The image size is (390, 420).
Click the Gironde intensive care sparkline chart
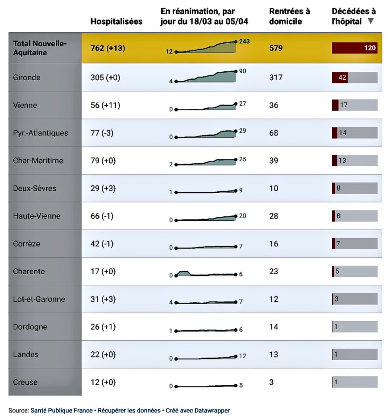tap(206, 77)
